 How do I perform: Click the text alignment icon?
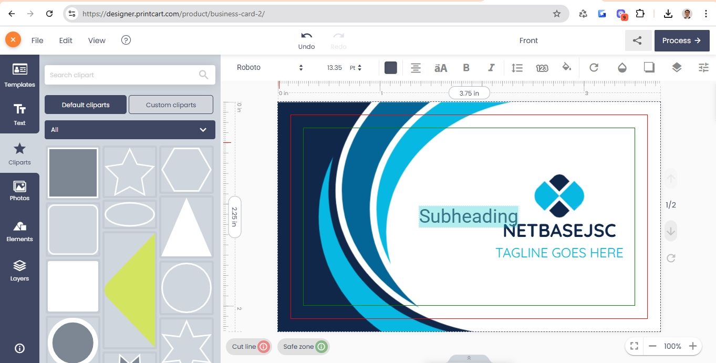pyautogui.click(x=416, y=68)
